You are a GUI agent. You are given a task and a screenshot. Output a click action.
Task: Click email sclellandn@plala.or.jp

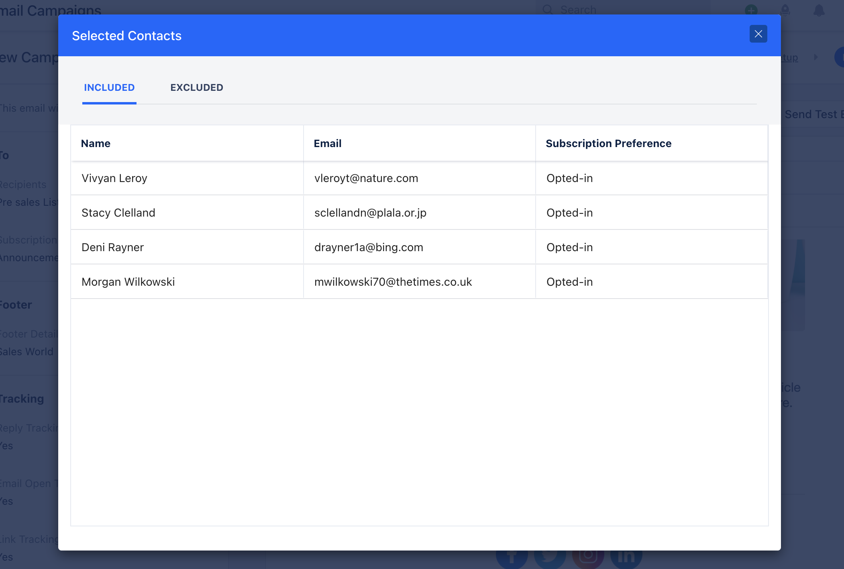point(370,213)
